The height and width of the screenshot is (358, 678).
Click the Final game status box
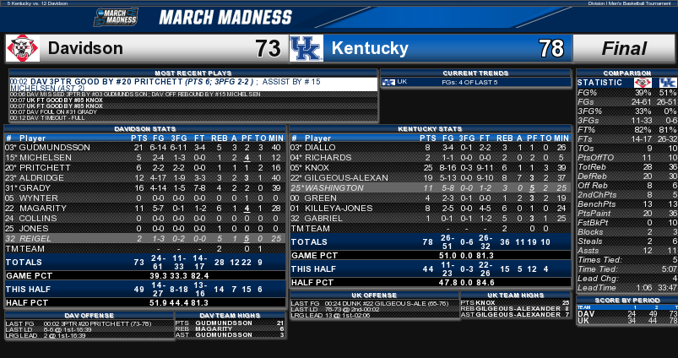pyautogui.click(x=624, y=48)
